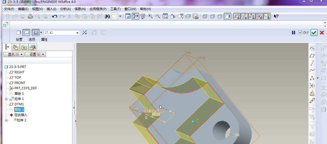Open the 分析(A) menu
327x144 pixels.
[x=65, y=9]
